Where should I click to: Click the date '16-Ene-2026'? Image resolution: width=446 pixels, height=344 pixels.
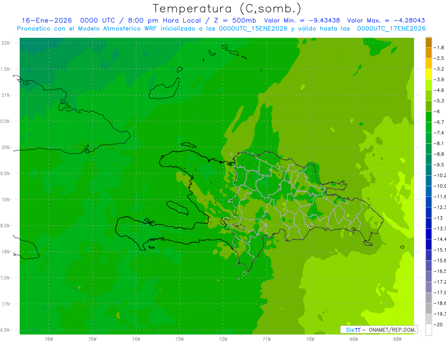point(46,20)
